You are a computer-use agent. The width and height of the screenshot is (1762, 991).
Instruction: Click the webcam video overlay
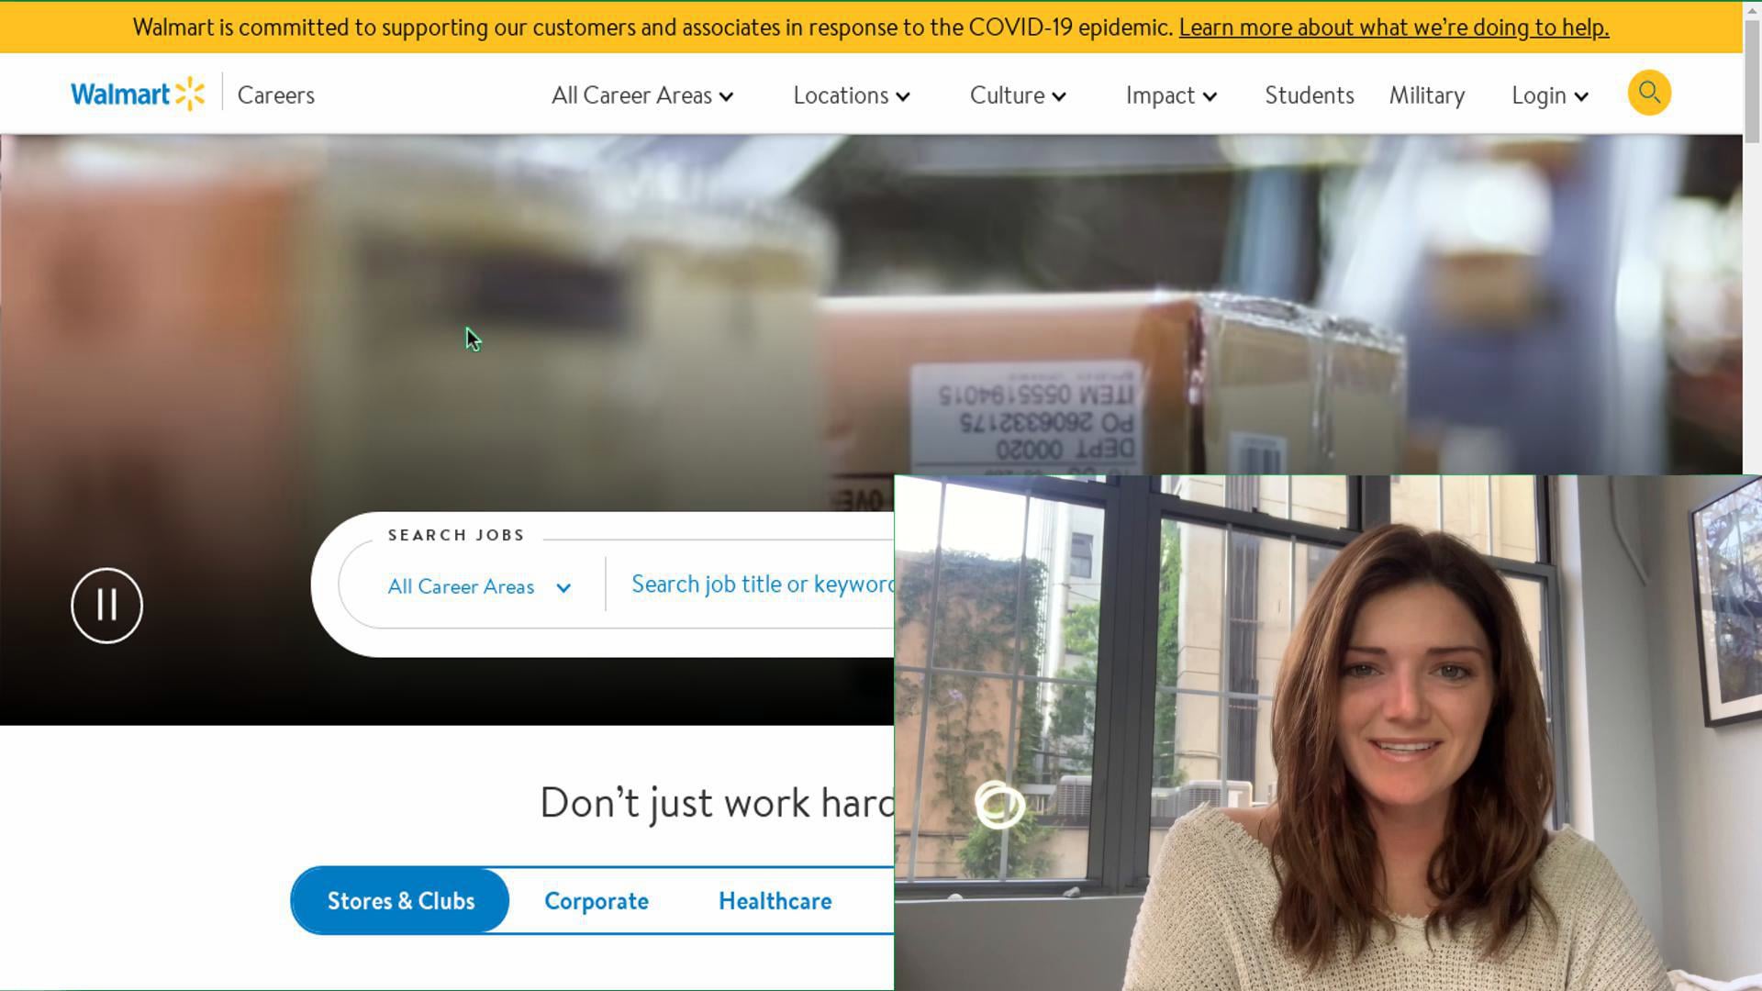[1328, 732]
